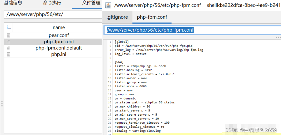Click the error_log line in editor
281x135 pixels.
click(x=159, y=50)
